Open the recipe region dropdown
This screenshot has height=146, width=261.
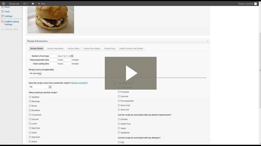[x=40, y=87]
